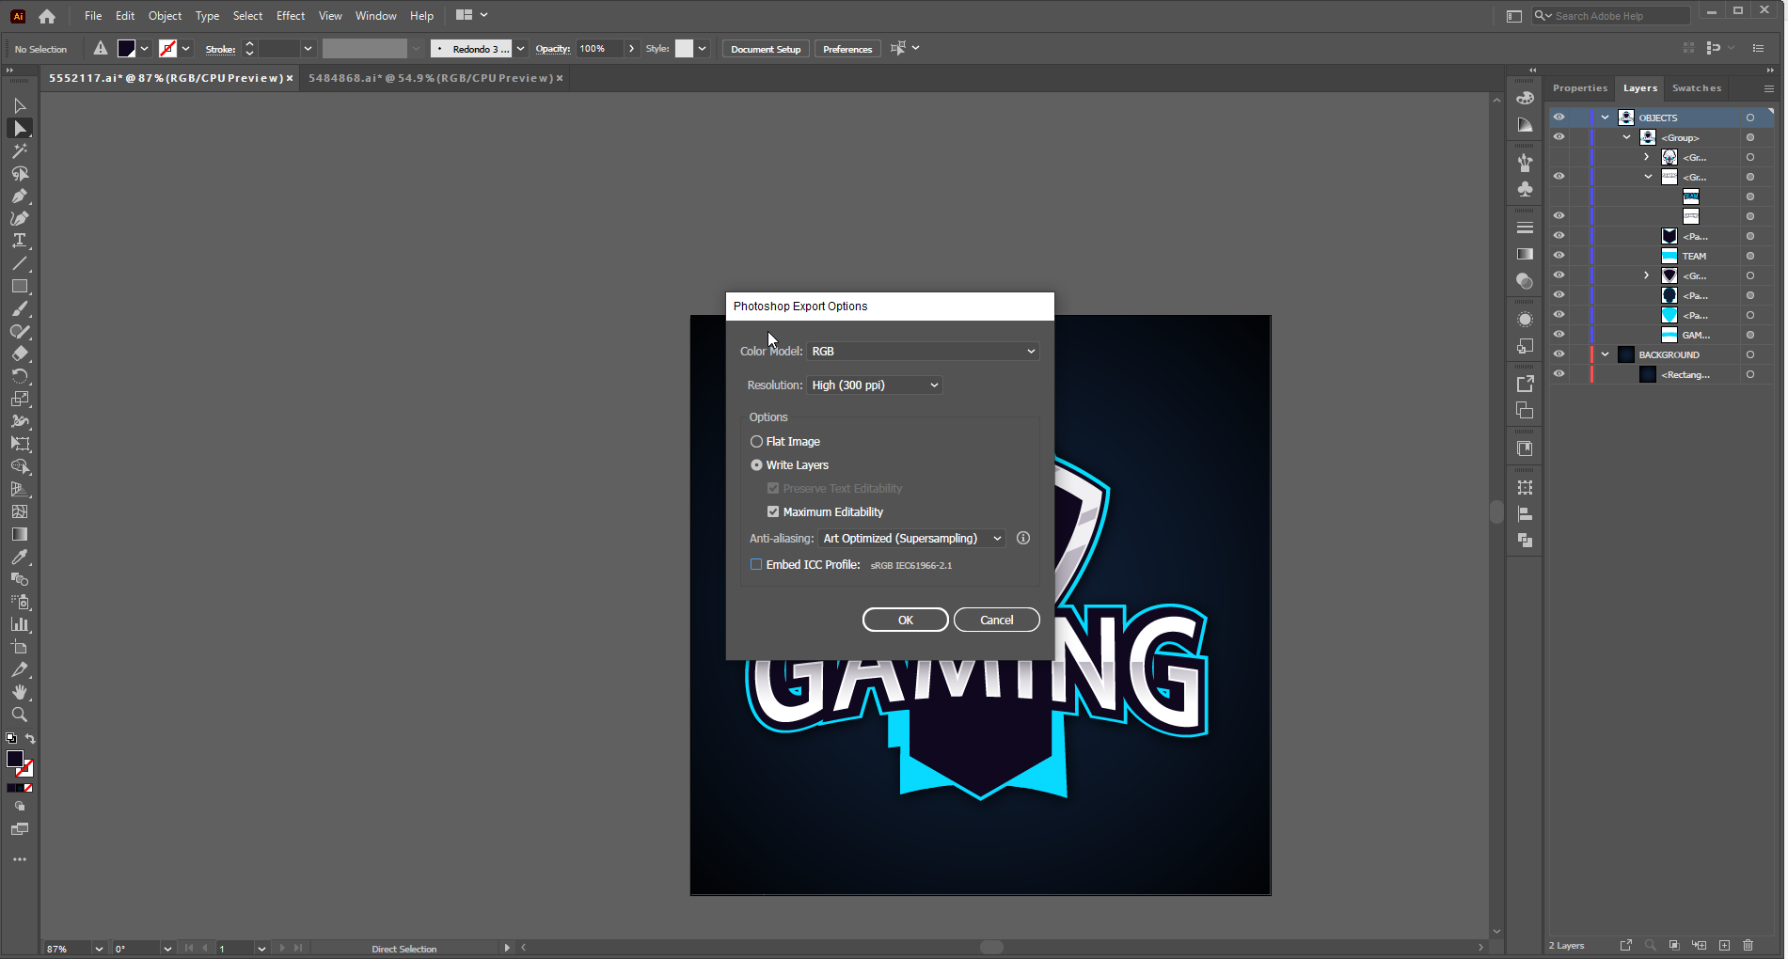Select the Line Segment tool

20,264
